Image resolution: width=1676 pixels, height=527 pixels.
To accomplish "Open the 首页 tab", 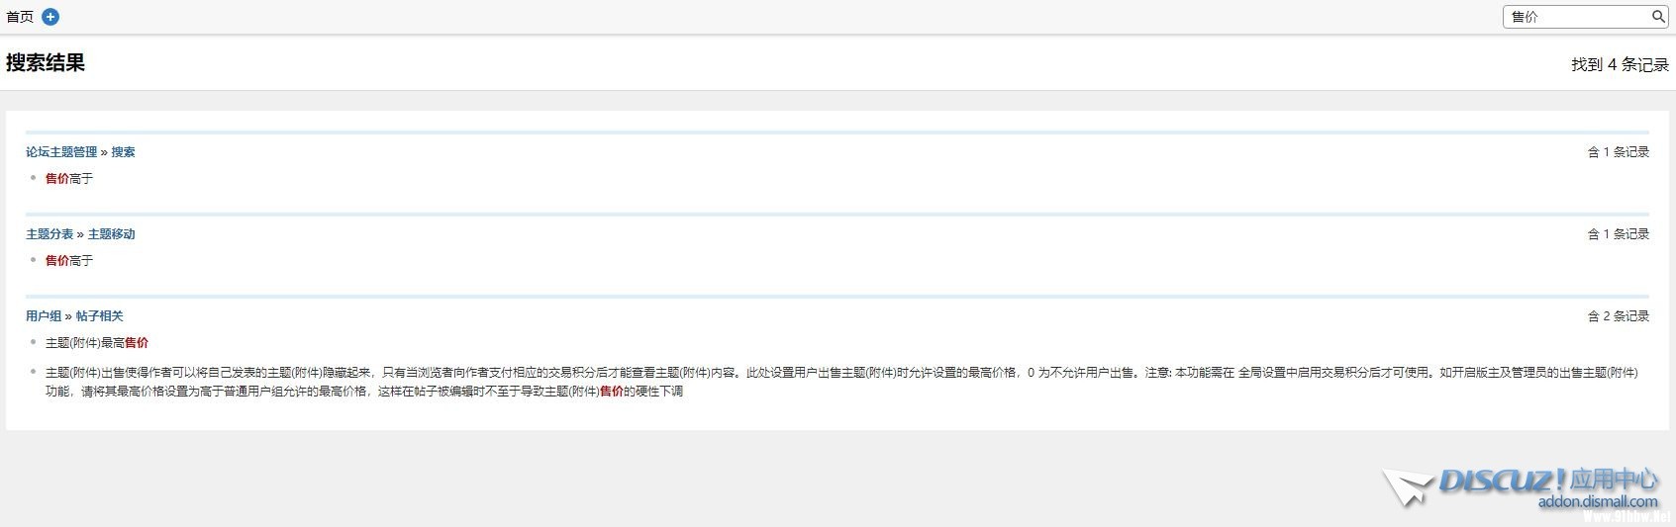I will coord(20,17).
